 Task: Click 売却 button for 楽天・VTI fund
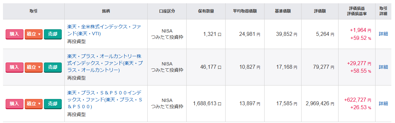pyautogui.click(x=53, y=34)
